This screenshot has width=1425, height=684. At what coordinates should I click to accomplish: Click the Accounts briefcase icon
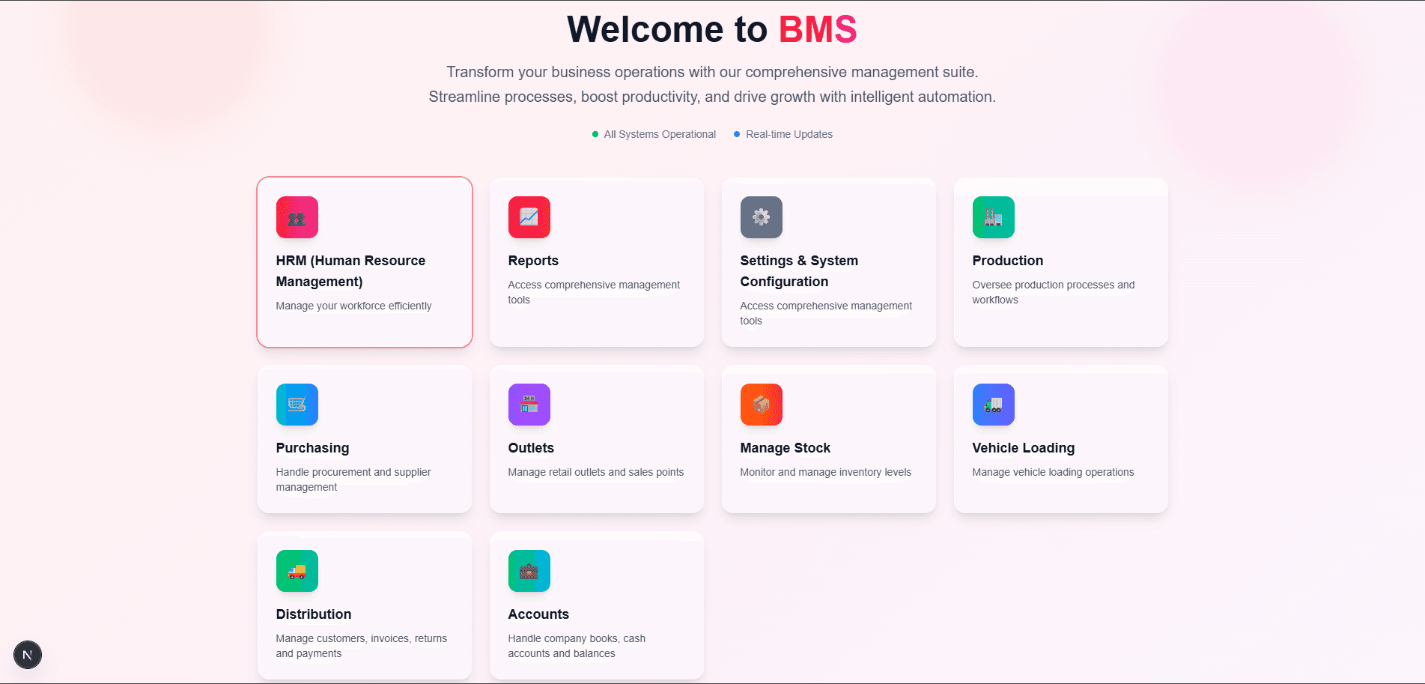(529, 571)
